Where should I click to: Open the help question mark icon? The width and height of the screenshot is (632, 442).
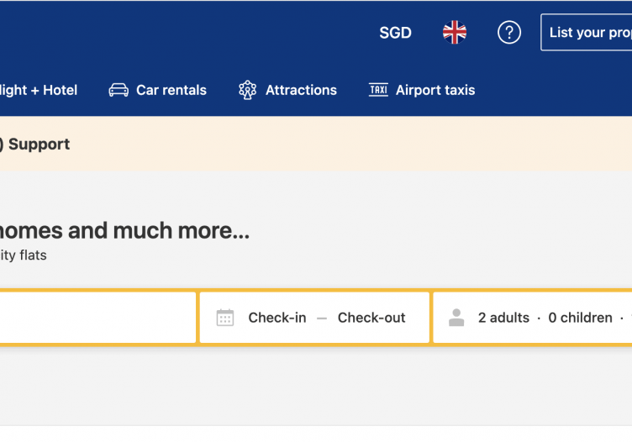pos(509,32)
